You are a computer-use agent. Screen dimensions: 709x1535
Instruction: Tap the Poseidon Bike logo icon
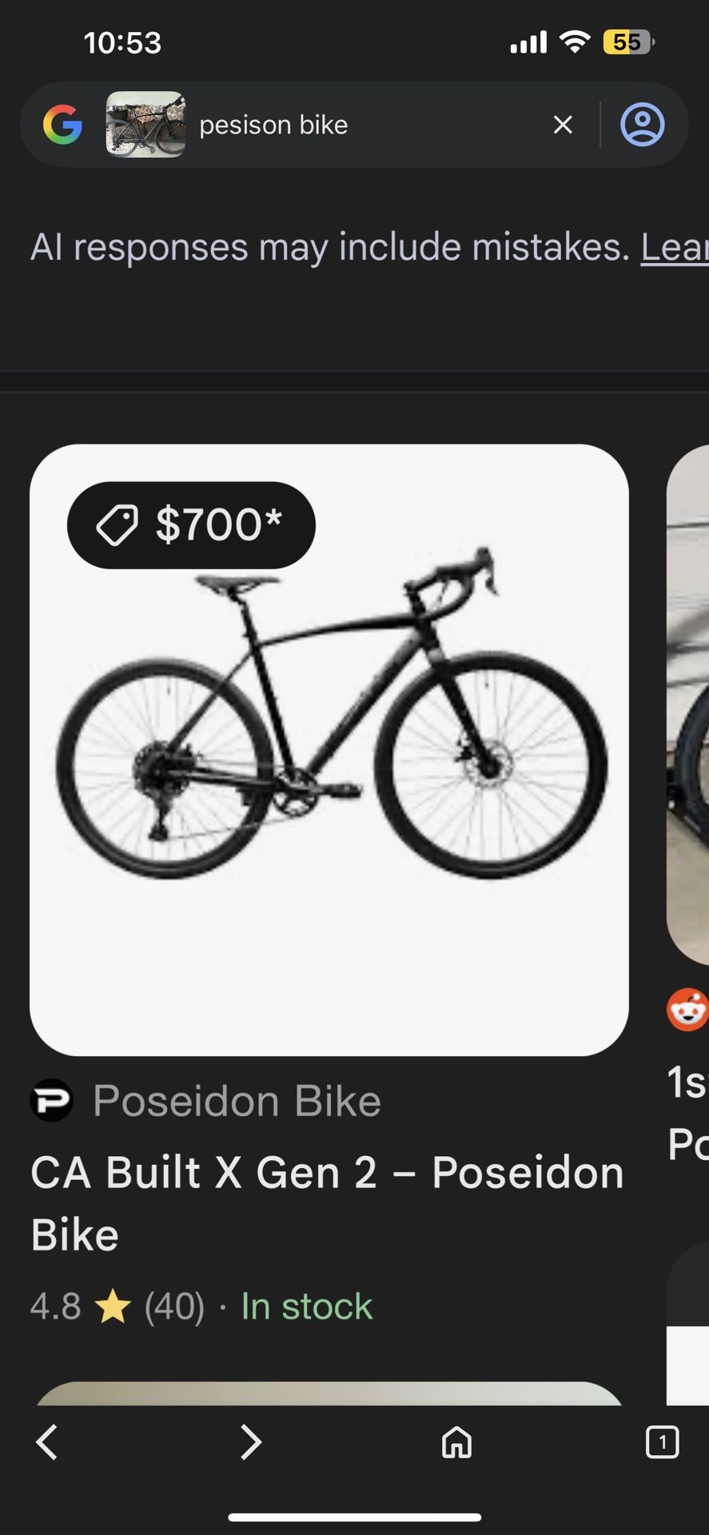click(x=51, y=1100)
